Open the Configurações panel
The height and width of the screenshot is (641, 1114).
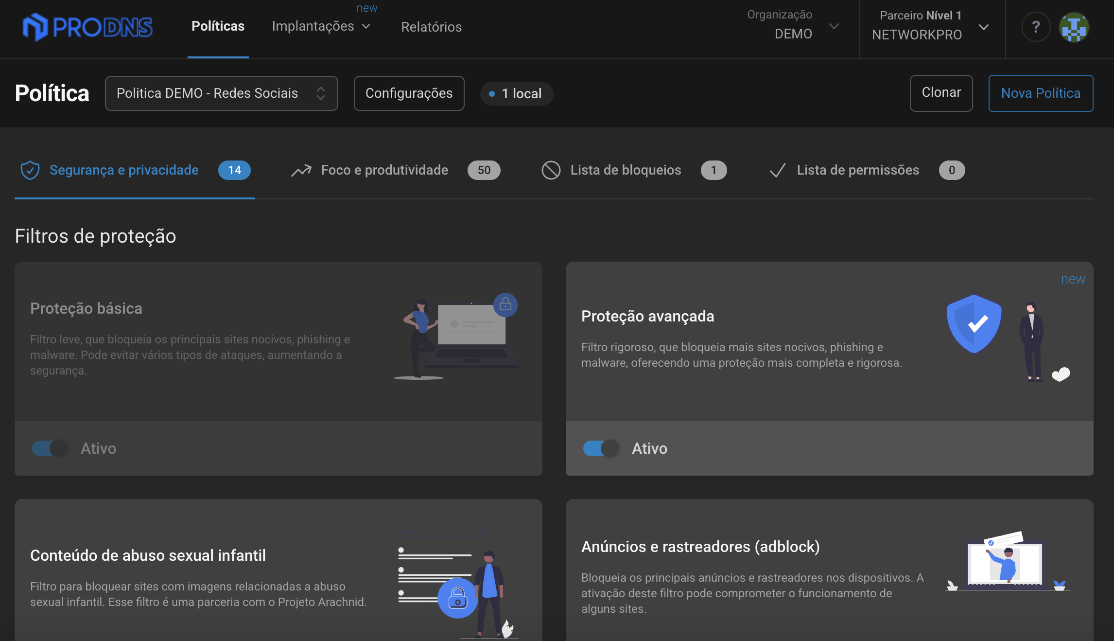[409, 93]
